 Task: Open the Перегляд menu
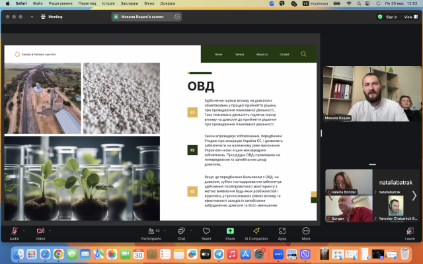tap(87, 3)
